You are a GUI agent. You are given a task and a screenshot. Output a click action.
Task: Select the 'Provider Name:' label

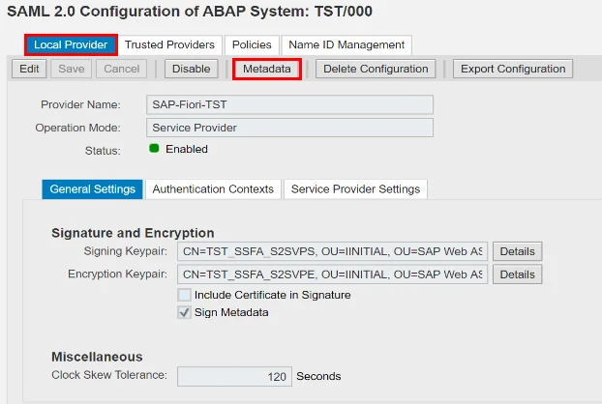80,104
